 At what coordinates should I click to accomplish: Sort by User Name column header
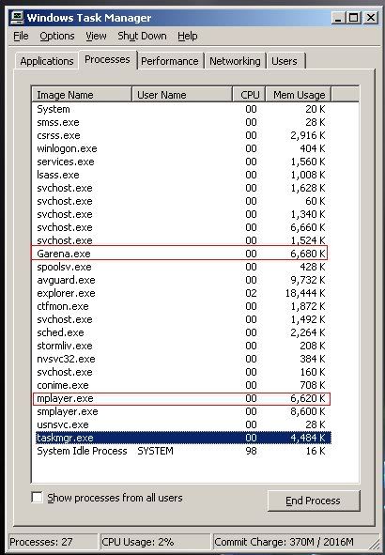pyautogui.click(x=182, y=95)
